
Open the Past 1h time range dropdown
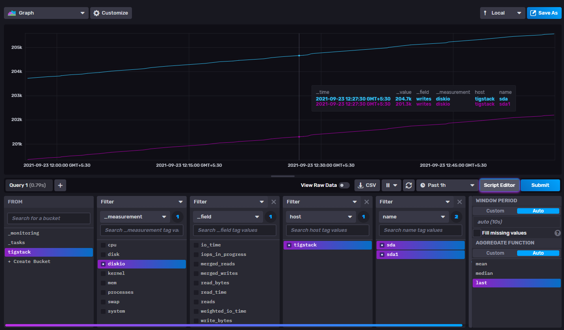tap(447, 185)
